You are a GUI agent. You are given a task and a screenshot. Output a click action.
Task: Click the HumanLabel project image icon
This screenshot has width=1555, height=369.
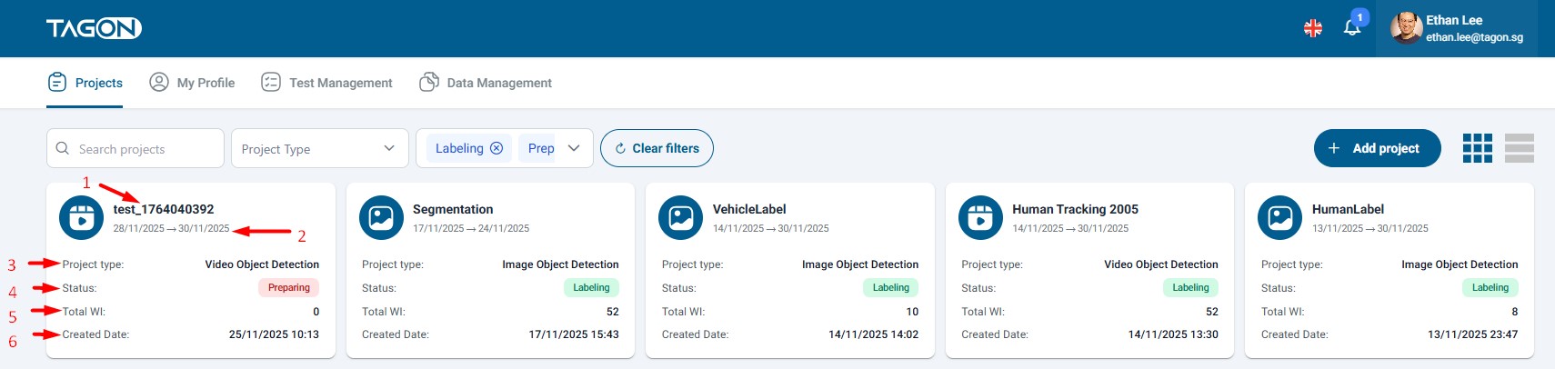pos(1279,218)
